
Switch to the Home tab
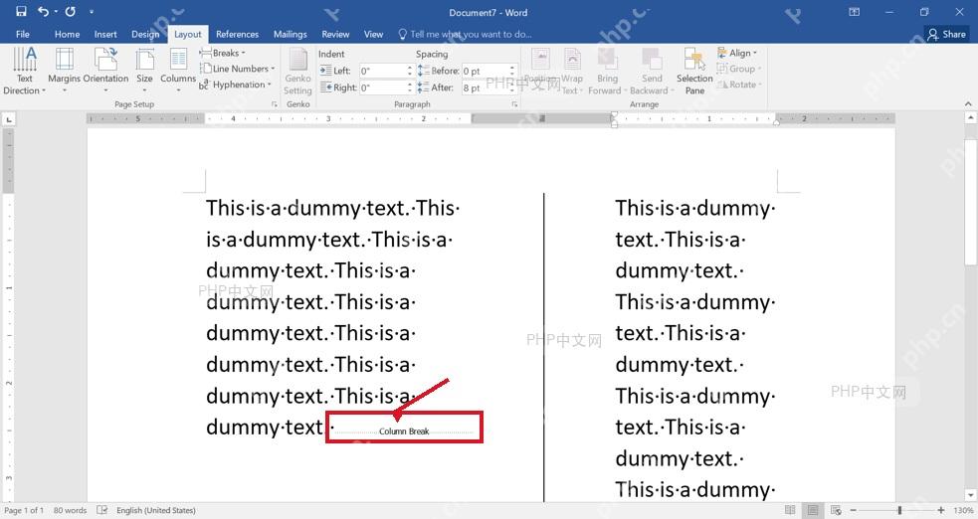[67, 34]
